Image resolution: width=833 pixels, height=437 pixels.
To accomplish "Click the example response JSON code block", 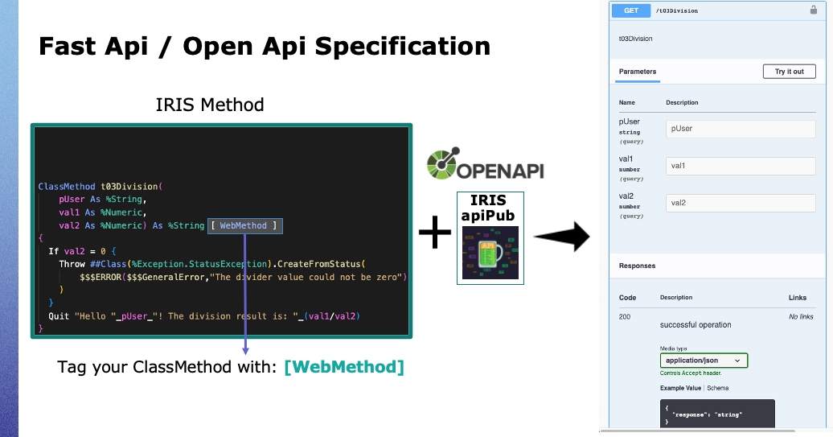I will pos(716,414).
